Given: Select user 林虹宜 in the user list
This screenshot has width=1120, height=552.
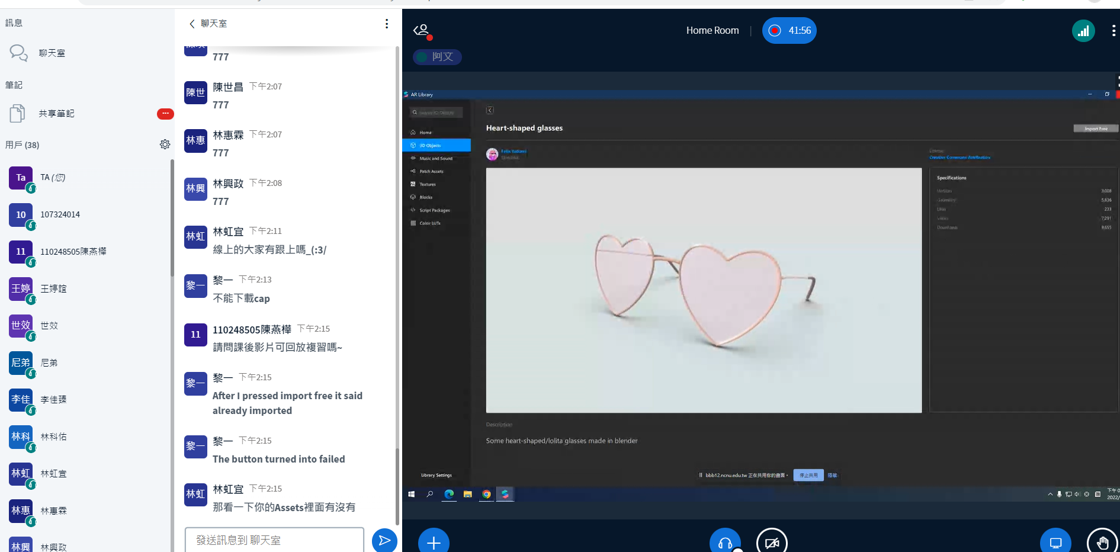Looking at the screenshot, I should [x=53, y=474].
